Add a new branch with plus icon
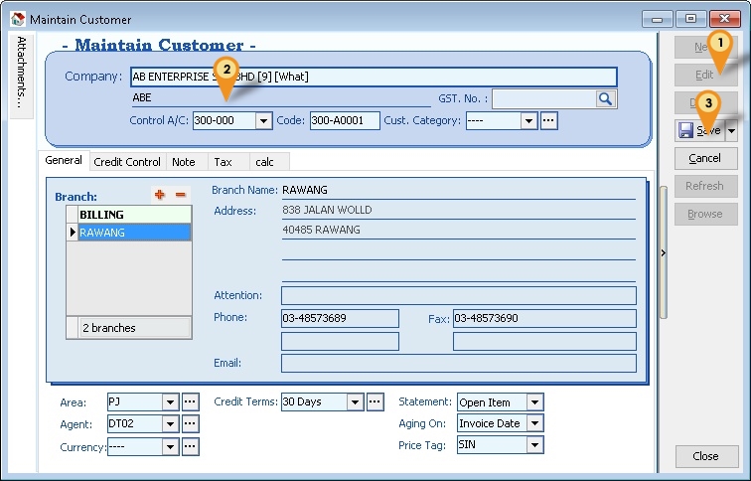Viewport: 751px width, 481px height. tap(159, 195)
